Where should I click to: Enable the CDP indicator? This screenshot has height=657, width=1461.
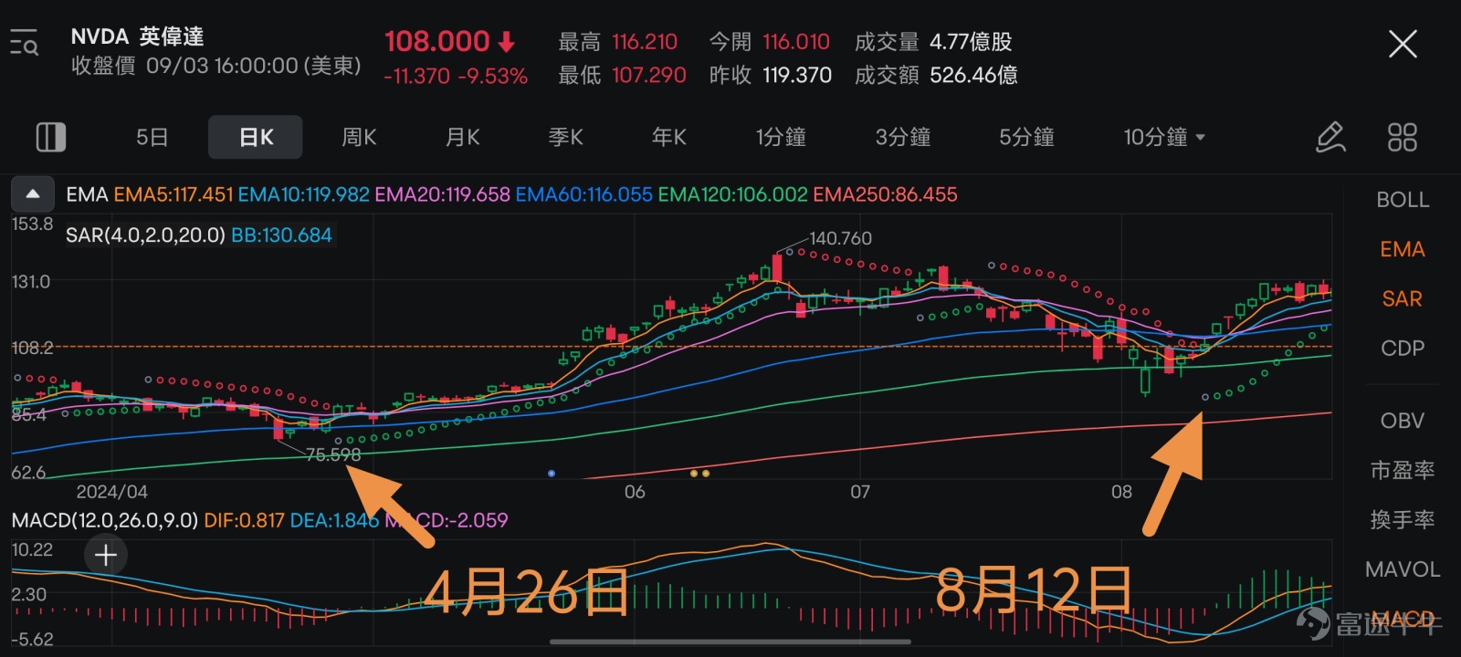1403,348
